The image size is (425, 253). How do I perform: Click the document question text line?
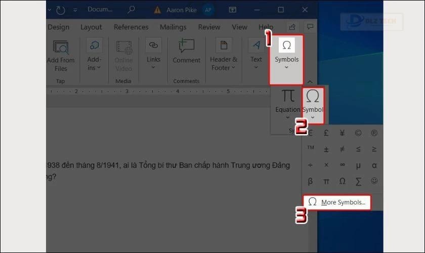coord(168,165)
